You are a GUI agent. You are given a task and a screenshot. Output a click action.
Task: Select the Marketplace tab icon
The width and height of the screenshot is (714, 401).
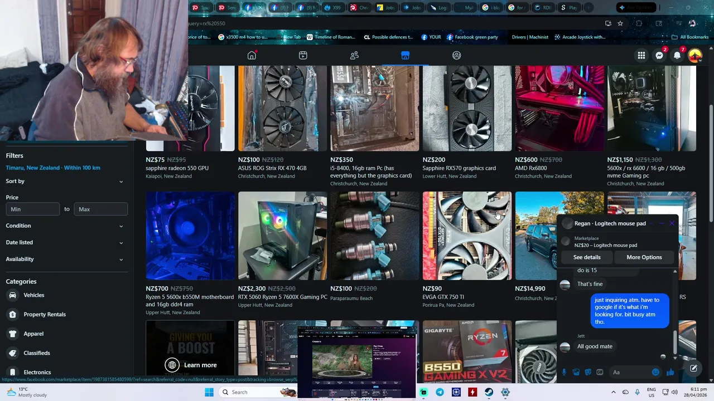coord(406,55)
